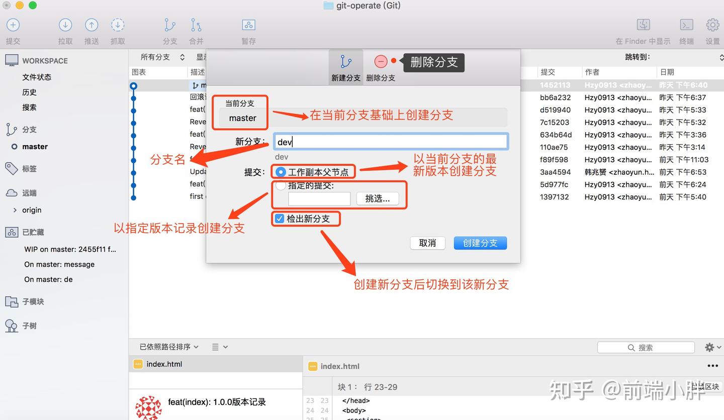Image resolution: width=724 pixels, height=420 pixels.
Task: Select the 指定的提交 radio option
Action: tap(280, 185)
